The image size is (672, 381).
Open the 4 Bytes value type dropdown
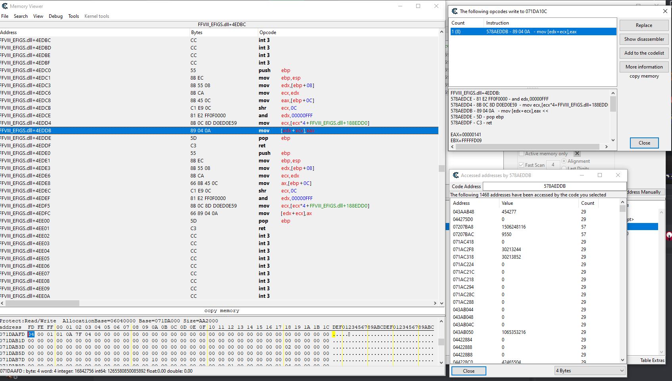point(589,371)
